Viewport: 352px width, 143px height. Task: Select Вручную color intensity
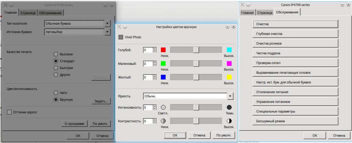coord(56,99)
